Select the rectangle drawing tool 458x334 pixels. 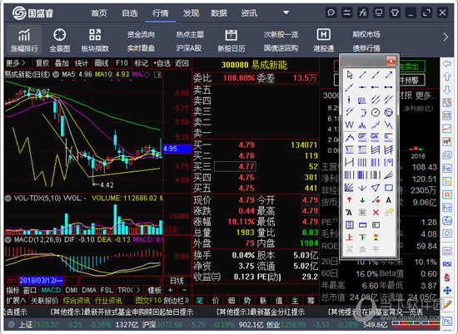(389, 188)
